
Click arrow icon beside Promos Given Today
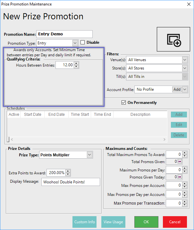click(x=180, y=177)
